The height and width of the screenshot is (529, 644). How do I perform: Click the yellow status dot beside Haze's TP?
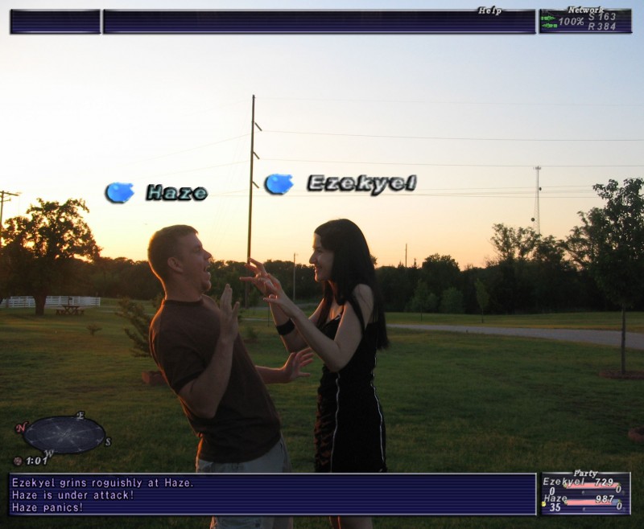[x=544, y=504]
